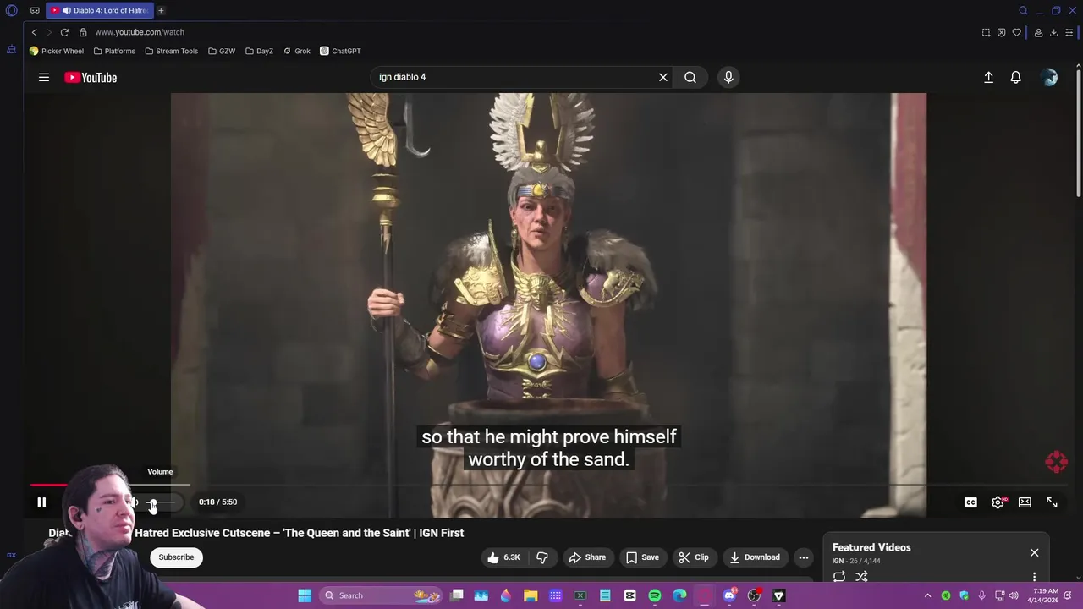Go to YouTube home via logo
The width and height of the screenshot is (1083, 609).
click(x=91, y=77)
